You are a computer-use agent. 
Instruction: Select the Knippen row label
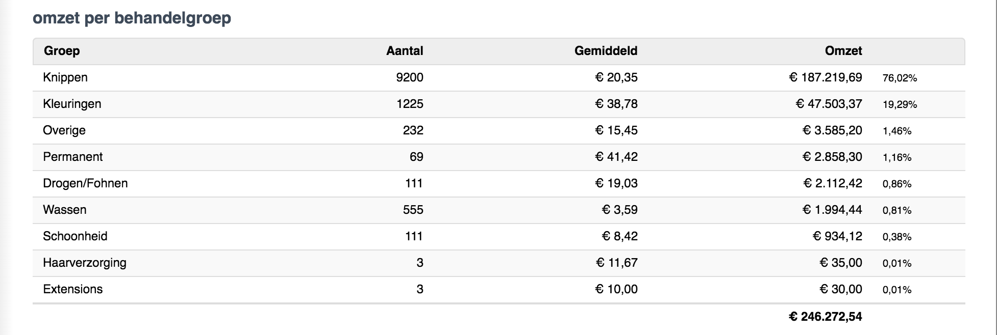pos(65,77)
